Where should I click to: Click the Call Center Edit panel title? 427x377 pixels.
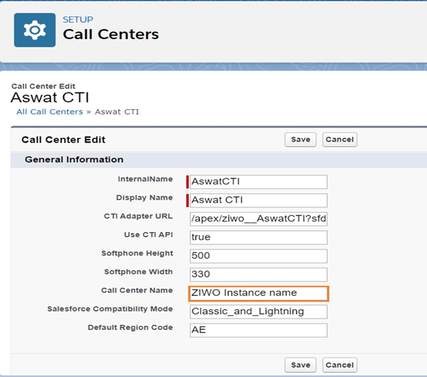tap(63, 140)
